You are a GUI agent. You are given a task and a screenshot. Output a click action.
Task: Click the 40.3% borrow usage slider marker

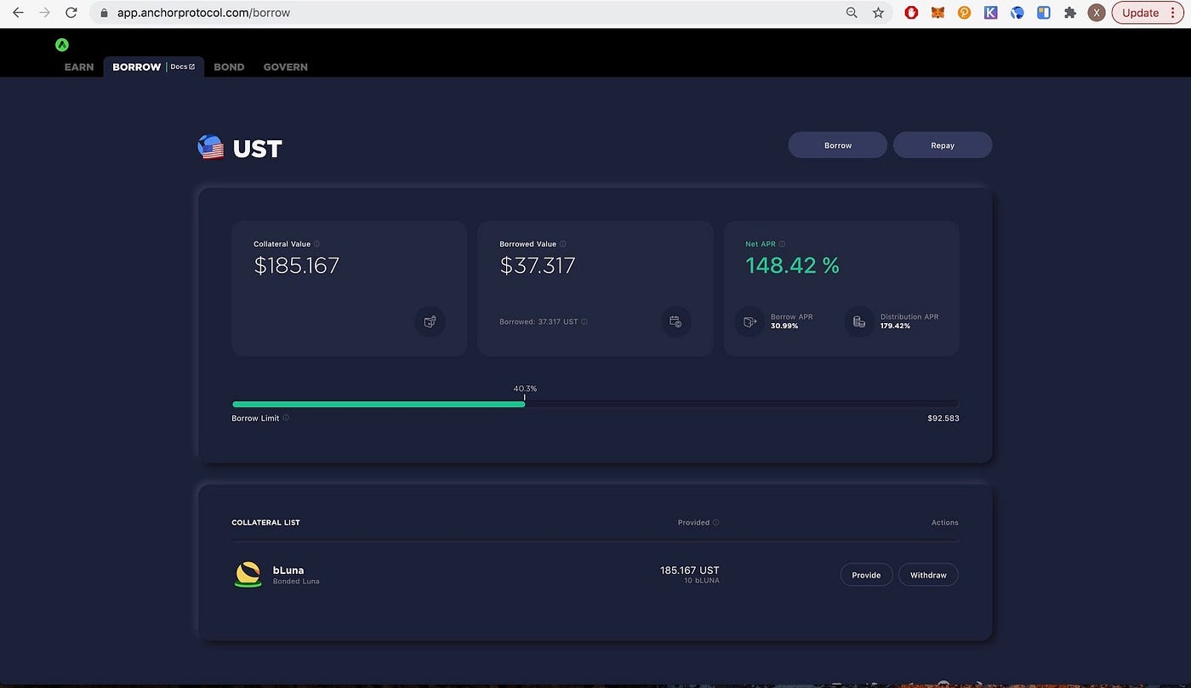point(525,397)
